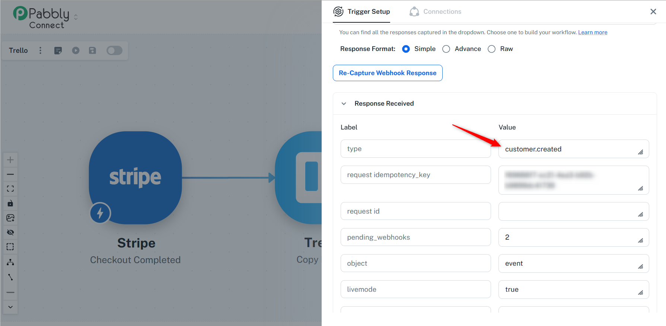Click the event value field
Viewport: 666px width, 326px height.
coord(574,263)
